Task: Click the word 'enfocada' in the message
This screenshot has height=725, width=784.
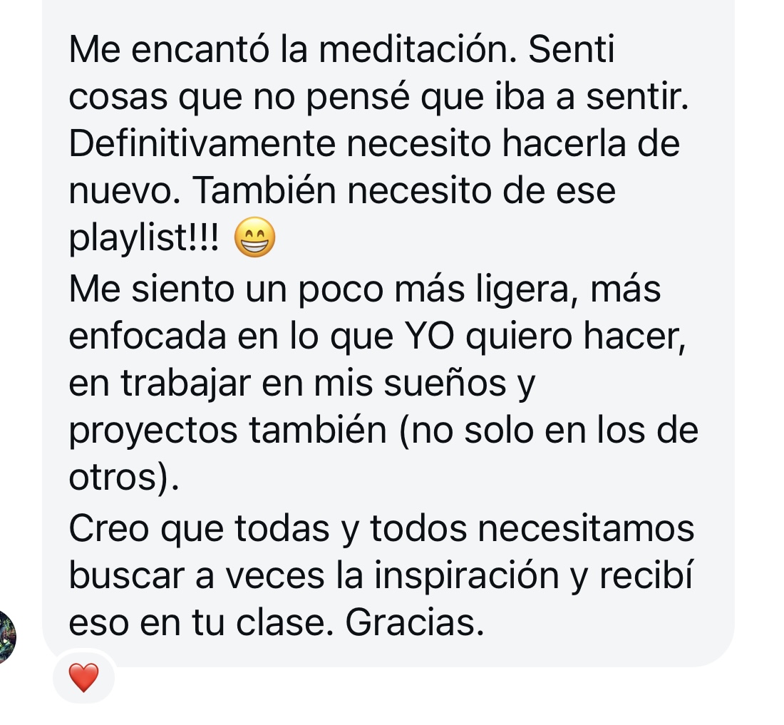Action: [x=148, y=336]
